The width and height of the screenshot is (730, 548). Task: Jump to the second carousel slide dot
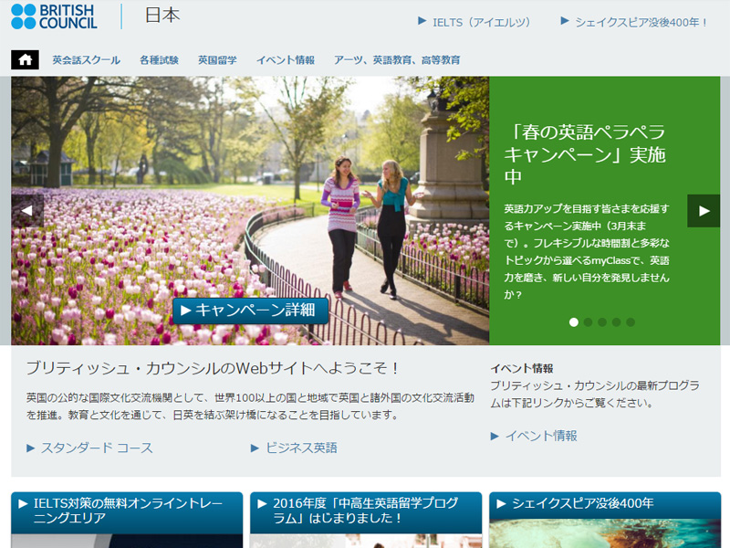pyautogui.click(x=588, y=322)
